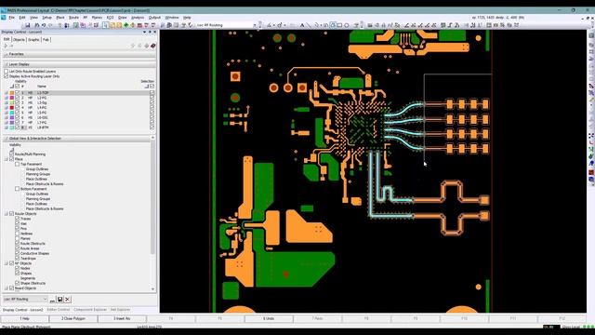The width and height of the screenshot is (595, 335).
Task: Open the File menu
Action: point(12,18)
